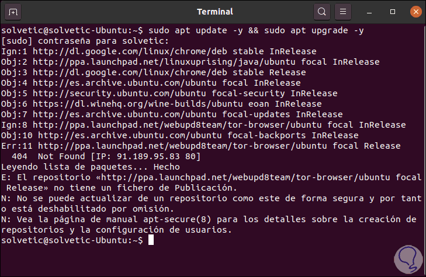
Task: Open a new terminal tab
Action: [x=14, y=11]
